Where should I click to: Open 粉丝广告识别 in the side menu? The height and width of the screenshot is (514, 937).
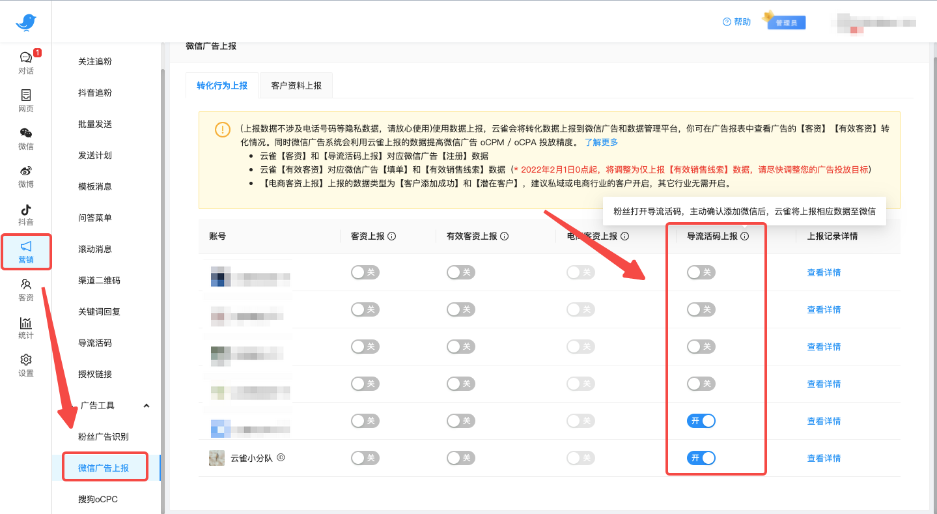coord(104,436)
